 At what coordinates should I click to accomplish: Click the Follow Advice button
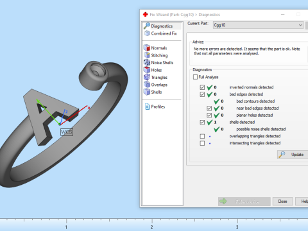point(244,201)
